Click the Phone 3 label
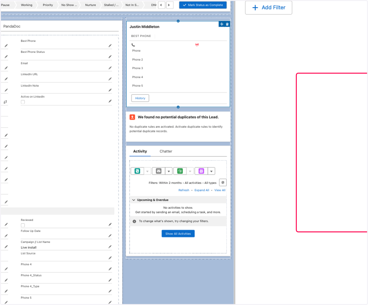The height and width of the screenshot is (305, 368). (138, 68)
